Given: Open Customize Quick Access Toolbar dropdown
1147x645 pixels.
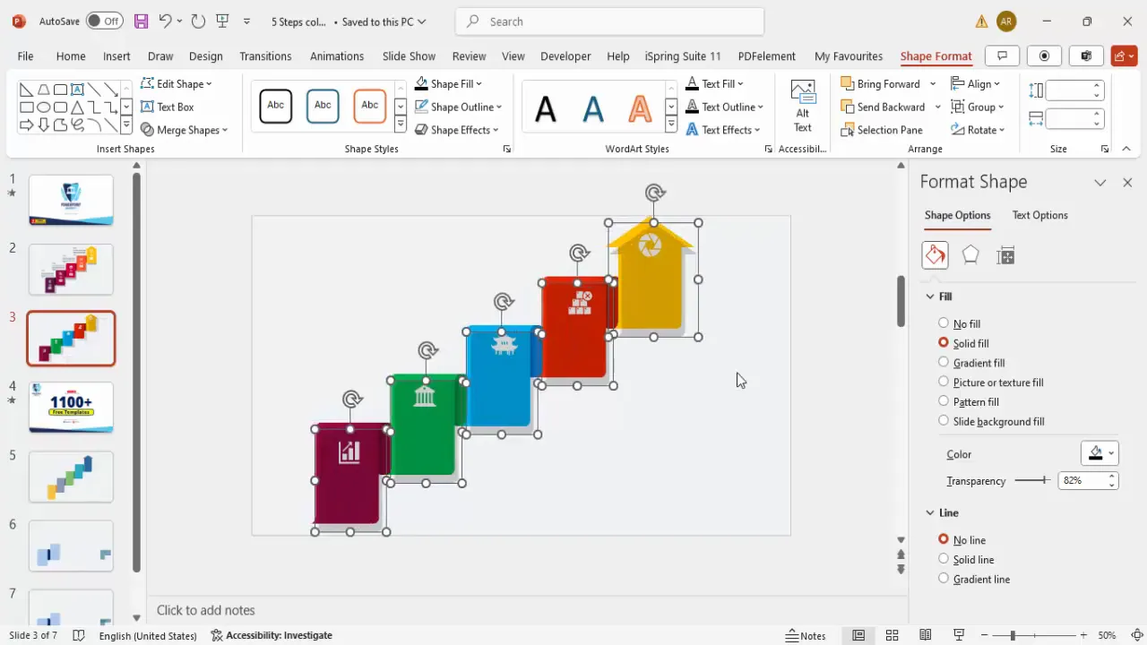Looking at the screenshot, I should click(x=247, y=21).
